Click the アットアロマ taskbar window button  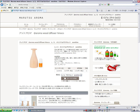pyautogui.click(x=37, y=110)
